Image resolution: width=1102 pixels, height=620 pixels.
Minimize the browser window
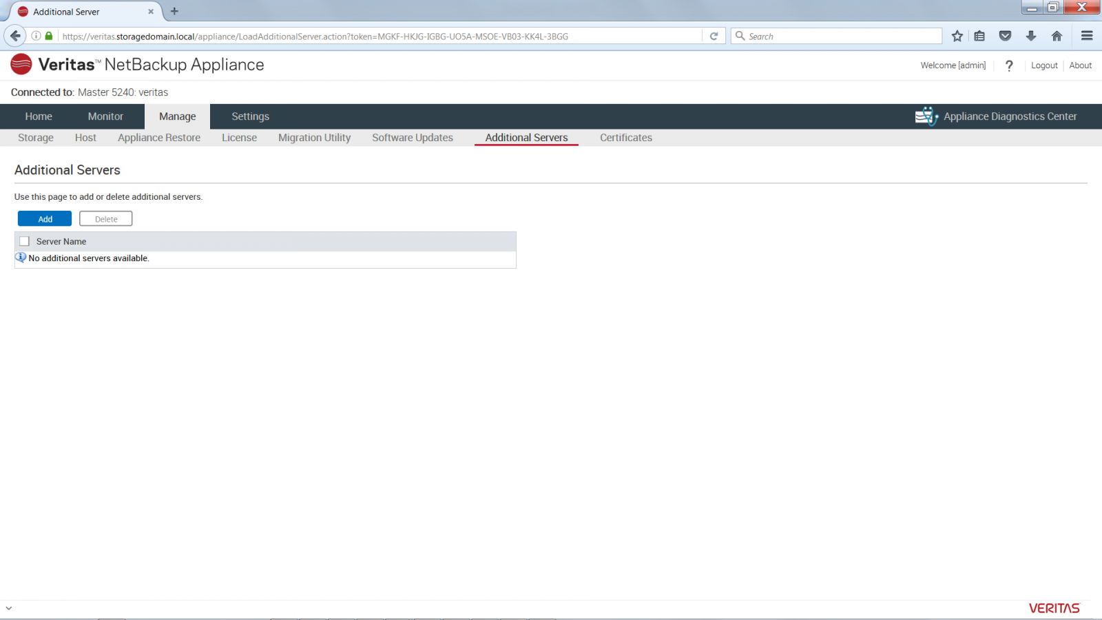(x=1031, y=8)
